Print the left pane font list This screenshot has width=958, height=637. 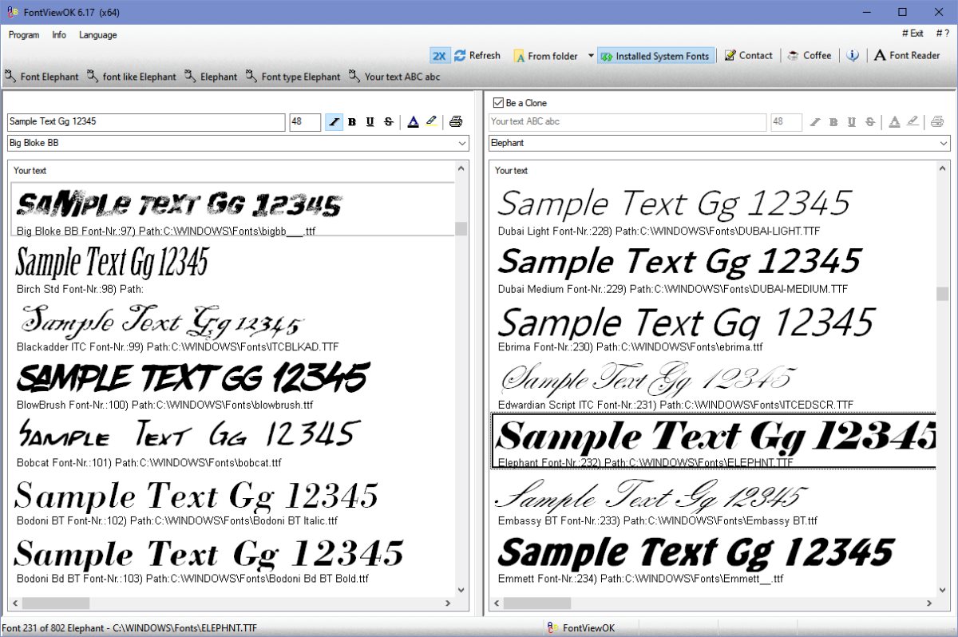tap(456, 122)
